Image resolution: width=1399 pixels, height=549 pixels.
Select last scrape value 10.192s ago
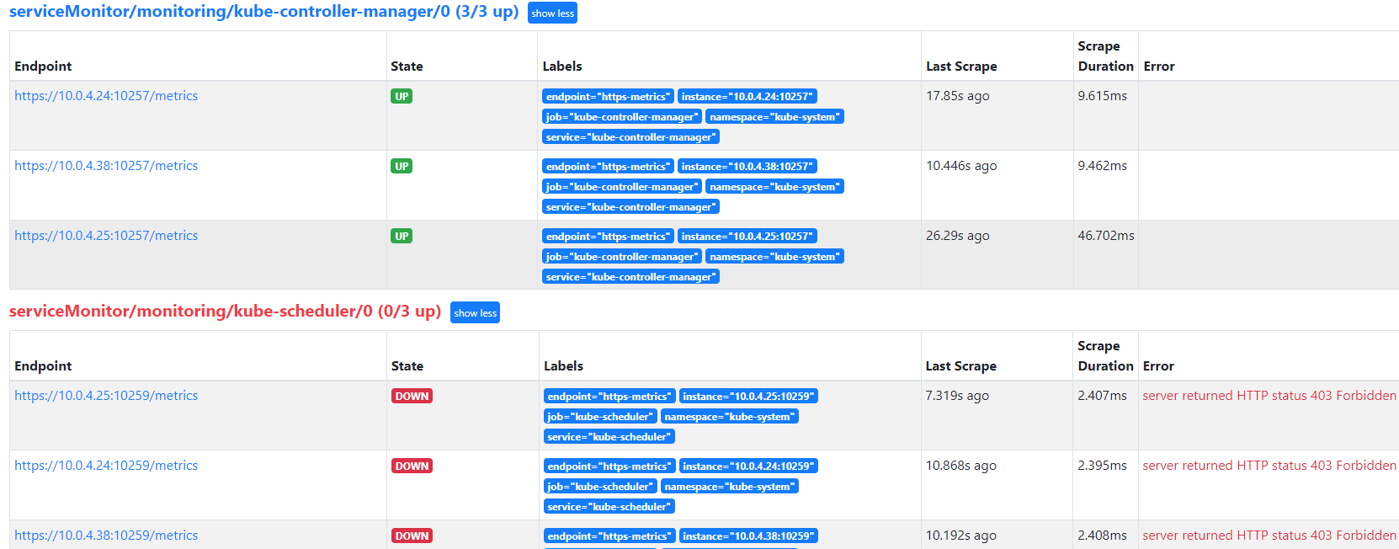click(x=960, y=536)
